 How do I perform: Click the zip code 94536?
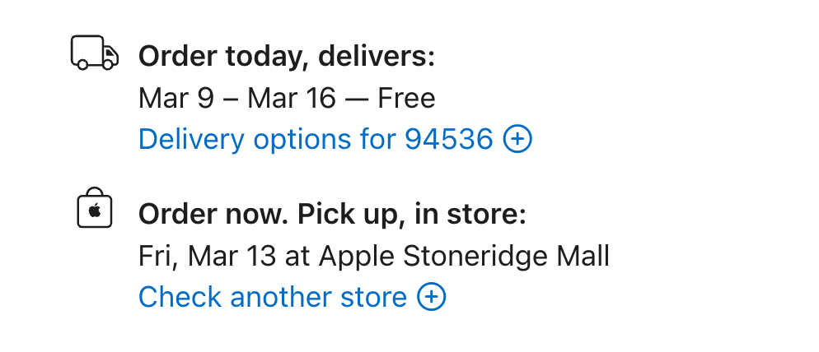448,140
